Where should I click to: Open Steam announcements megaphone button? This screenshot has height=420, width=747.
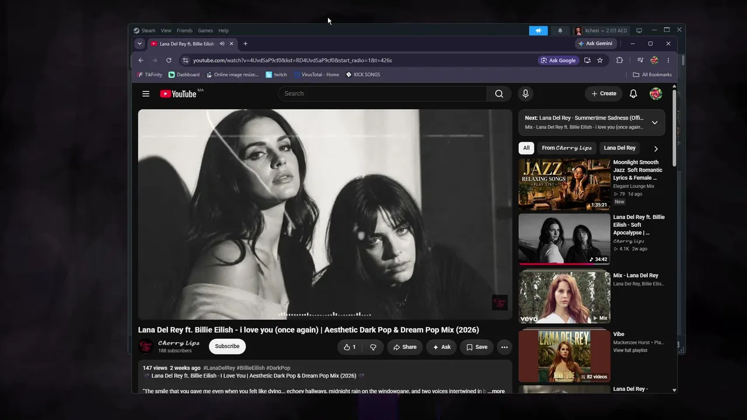click(538, 30)
